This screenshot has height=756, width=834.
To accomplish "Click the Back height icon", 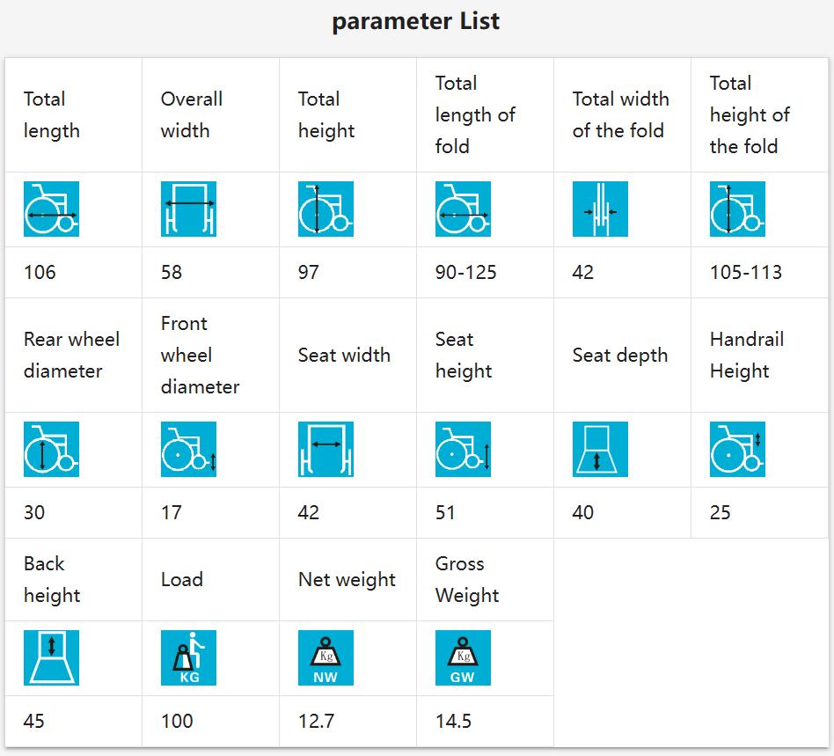I will 51,657.
